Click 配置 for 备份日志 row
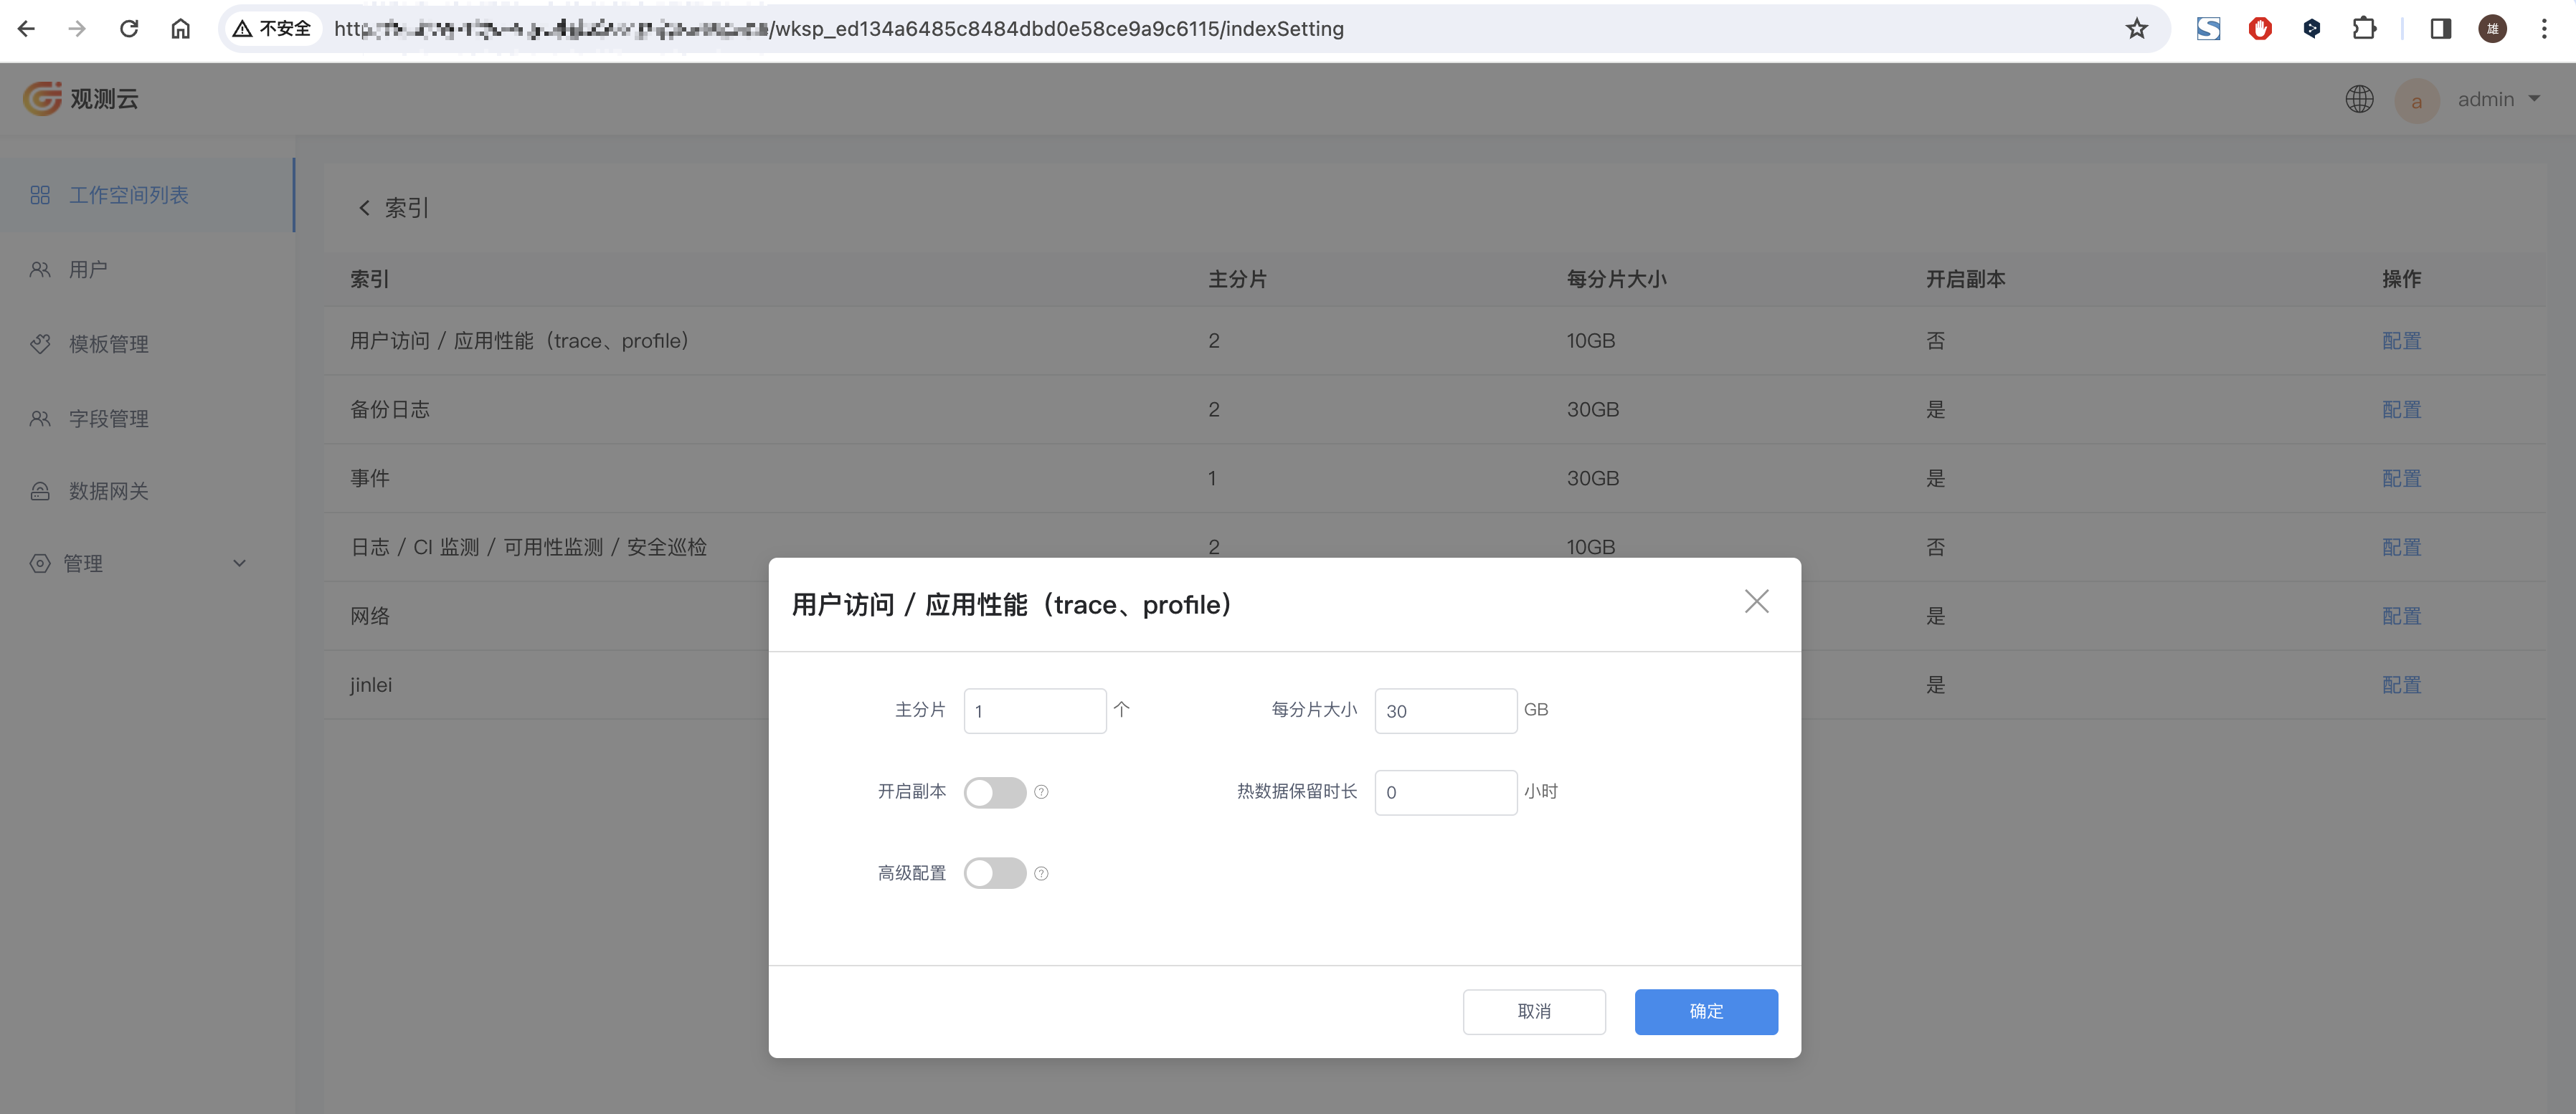 click(2401, 410)
